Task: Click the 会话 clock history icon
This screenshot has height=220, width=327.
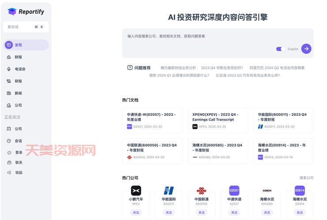Action: coord(9,141)
